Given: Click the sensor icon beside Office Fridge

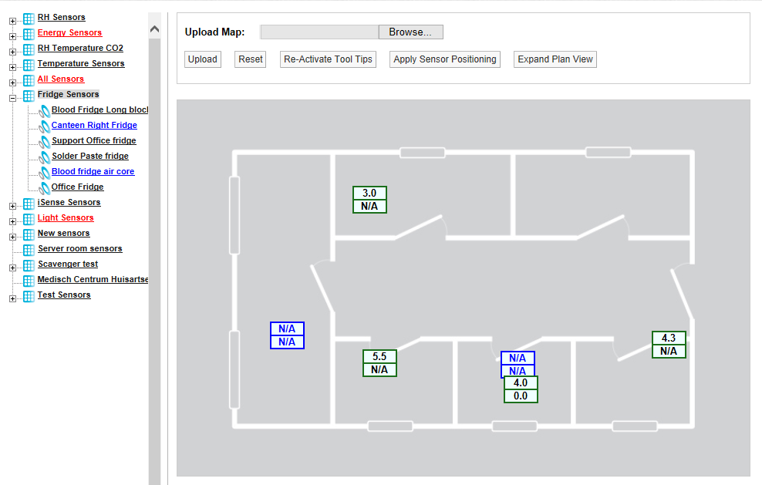Looking at the screenshot, I should (x=44, y=187).
